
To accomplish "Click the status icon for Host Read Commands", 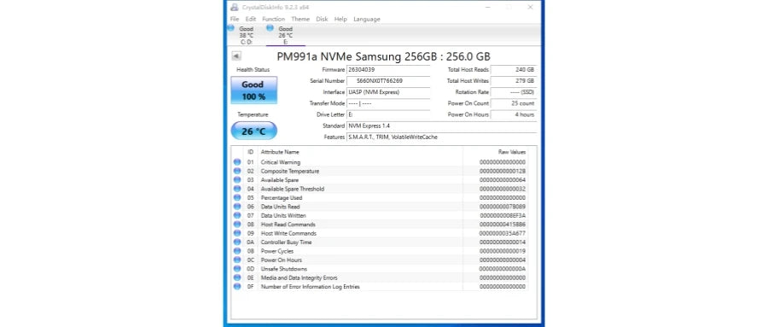I will [x=237, y=224].
